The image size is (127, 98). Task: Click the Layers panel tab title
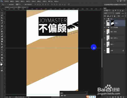(x=105, y=8)
